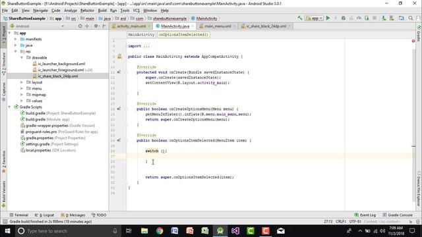Click the Windows Start button
This screenshot has width=422, height=237.
7,231
